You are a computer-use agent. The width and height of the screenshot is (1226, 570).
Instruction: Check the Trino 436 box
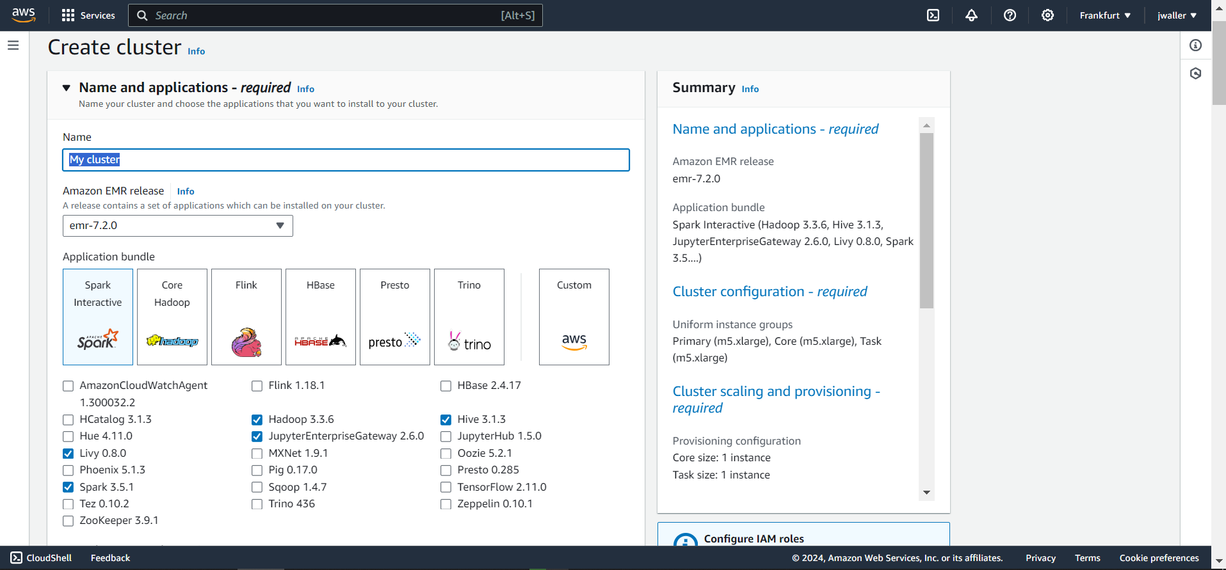click(257, 504)
